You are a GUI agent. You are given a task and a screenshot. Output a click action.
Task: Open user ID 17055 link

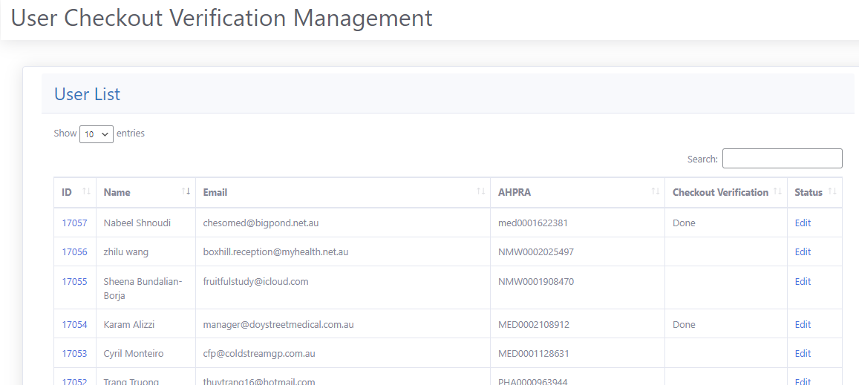pos(74,281)
